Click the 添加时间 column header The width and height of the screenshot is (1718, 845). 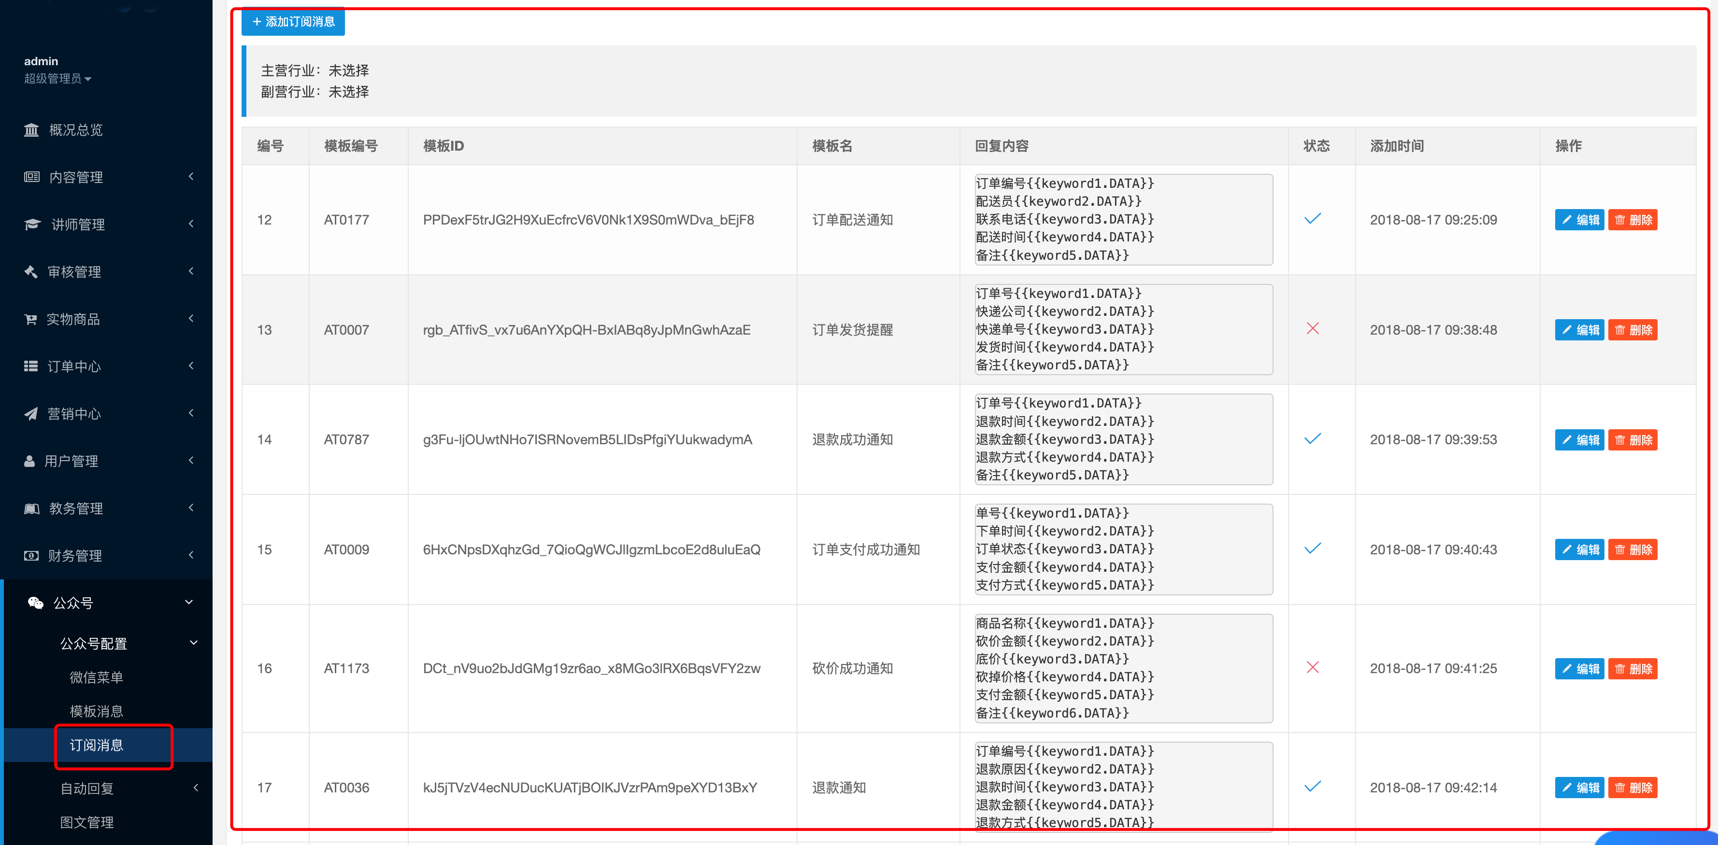pyautogui.click(x=1397, y=145)
